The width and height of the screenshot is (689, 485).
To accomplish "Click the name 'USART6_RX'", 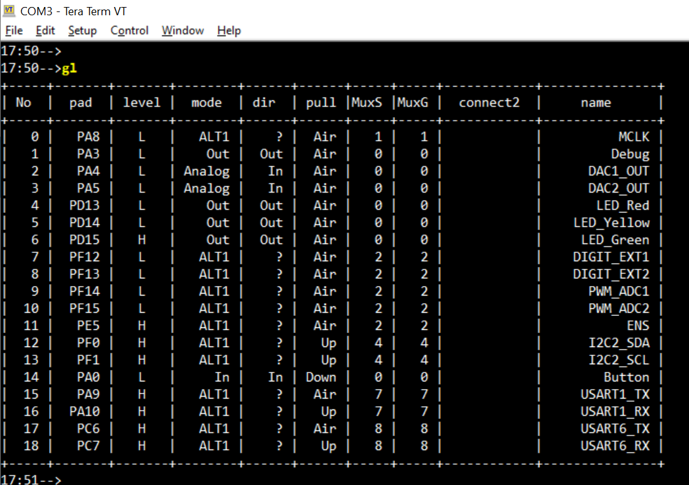I will coord(615,446).
